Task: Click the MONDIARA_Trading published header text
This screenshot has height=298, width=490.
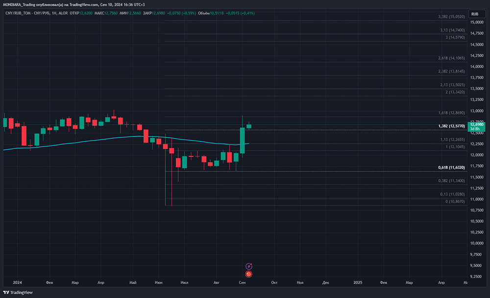Action: coord(74,5)
